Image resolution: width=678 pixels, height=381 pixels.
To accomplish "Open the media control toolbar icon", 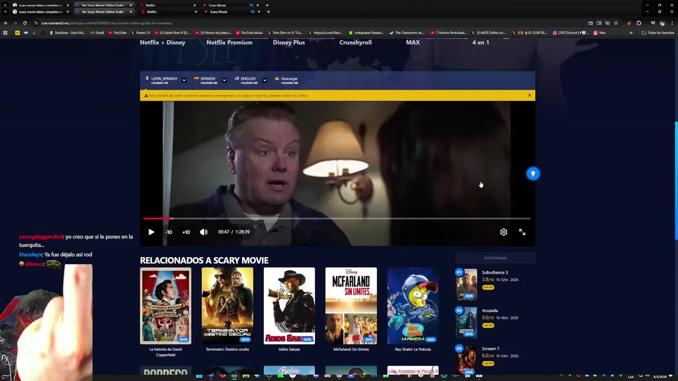I will tap(653, 23).
